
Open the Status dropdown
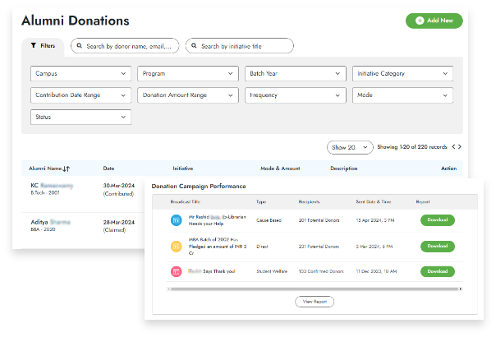[80, 118]
